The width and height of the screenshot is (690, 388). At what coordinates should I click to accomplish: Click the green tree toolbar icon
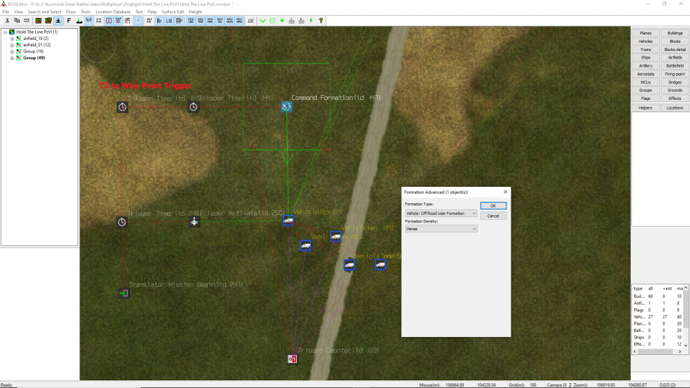[311, 21]
